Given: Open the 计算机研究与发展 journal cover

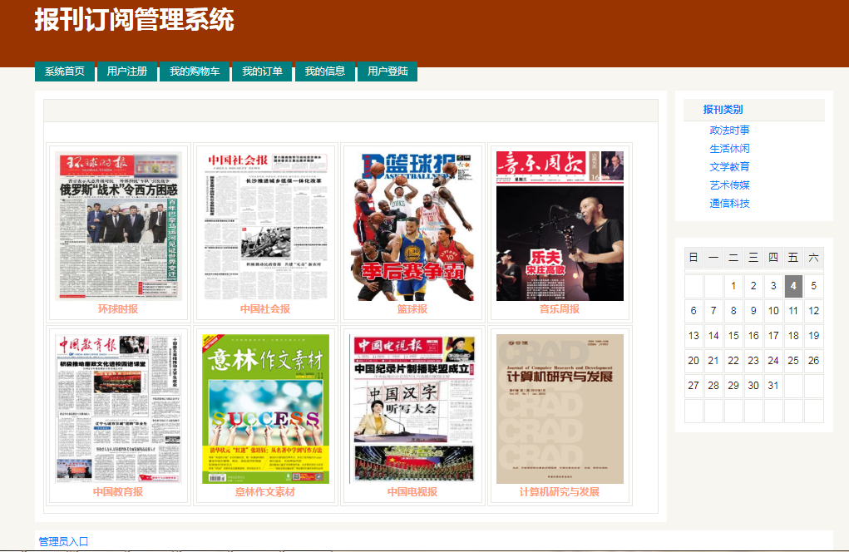Looking at the screenshot, I should point(560,408).
